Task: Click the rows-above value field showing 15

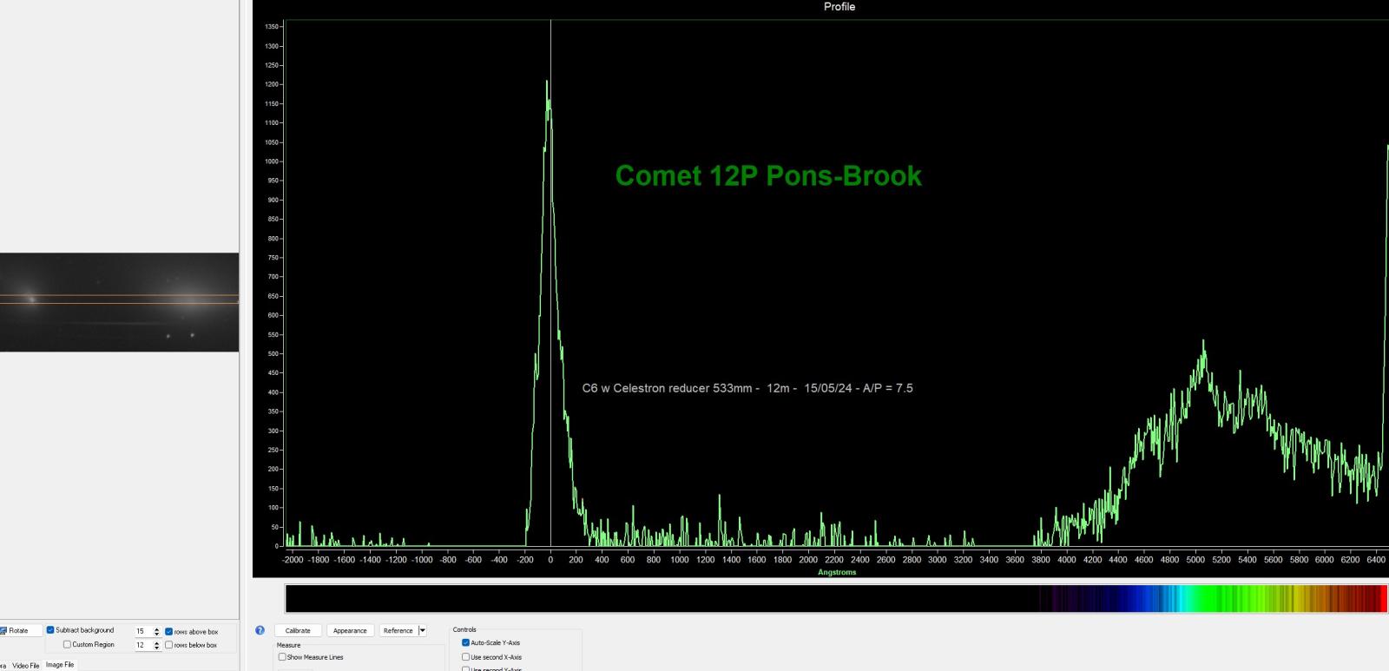Action: click(x=142, y=632)
